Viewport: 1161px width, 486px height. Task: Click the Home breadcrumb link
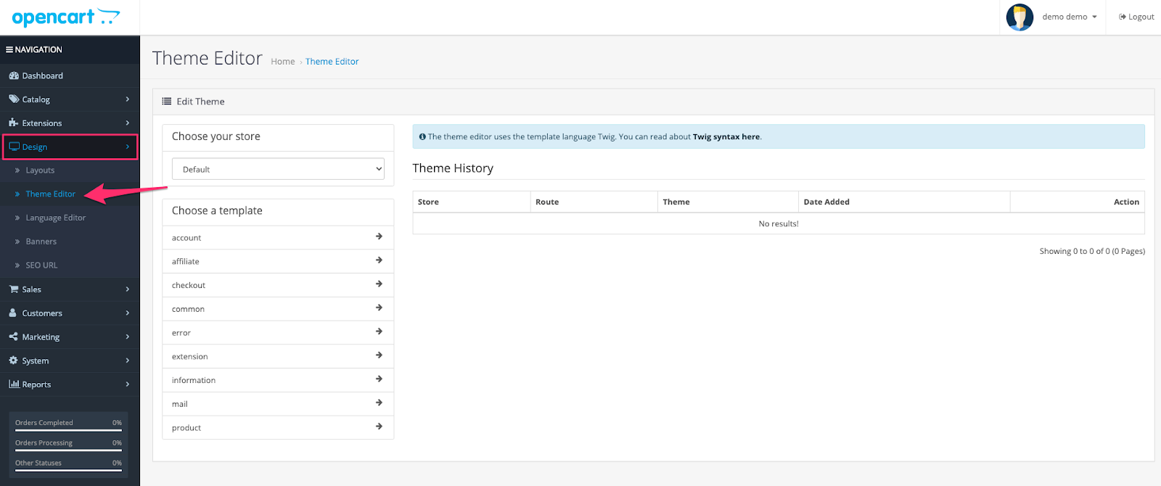click(x=282, y=62)
